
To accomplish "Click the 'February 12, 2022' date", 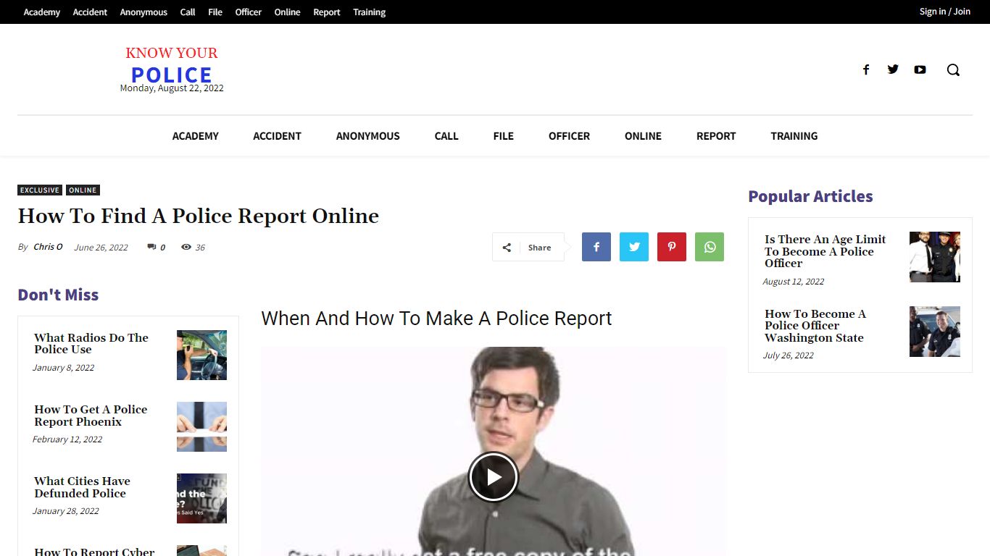I will [67, 439].
